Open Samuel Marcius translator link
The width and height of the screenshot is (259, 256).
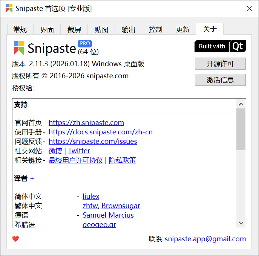coord(108,215)
